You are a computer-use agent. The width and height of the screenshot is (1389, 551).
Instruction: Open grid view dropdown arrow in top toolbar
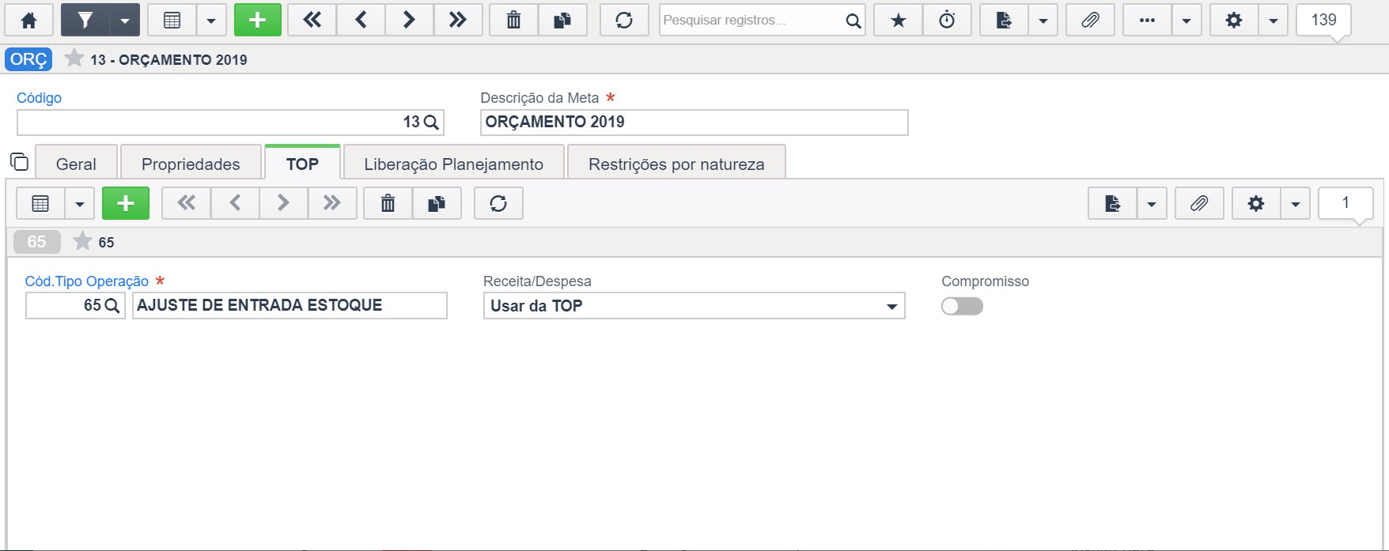211,21
